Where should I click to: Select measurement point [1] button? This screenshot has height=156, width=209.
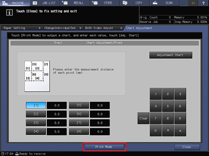36,105
